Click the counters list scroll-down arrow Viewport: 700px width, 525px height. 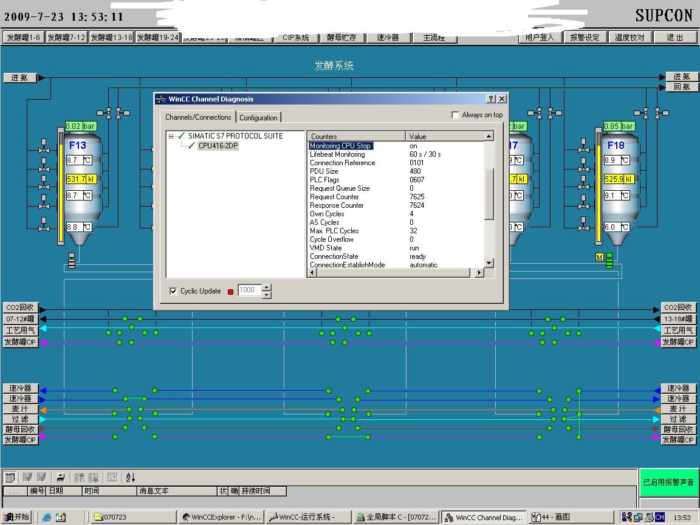(x=489, y=263)
